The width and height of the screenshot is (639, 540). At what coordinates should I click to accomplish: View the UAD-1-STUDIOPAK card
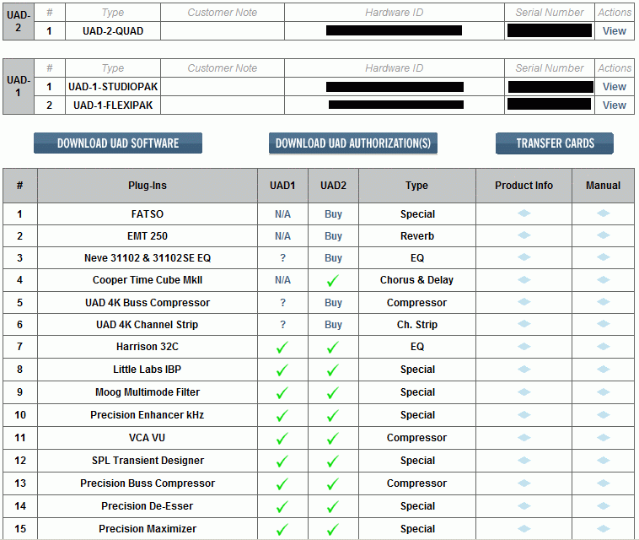tap(615, 87)
